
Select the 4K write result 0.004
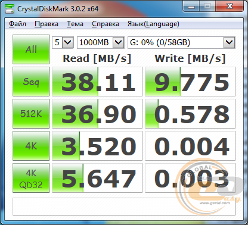pos(190,146)
